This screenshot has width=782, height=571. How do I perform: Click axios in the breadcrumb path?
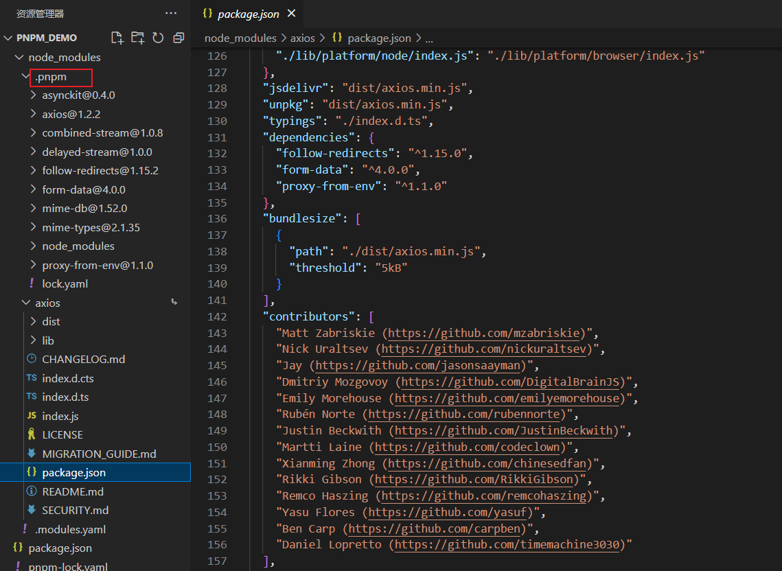coord(303,38)
